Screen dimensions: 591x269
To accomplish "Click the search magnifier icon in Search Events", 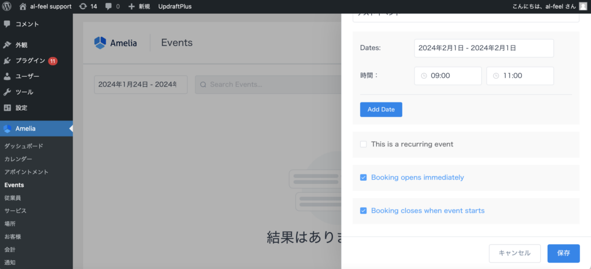I will 203,84.
